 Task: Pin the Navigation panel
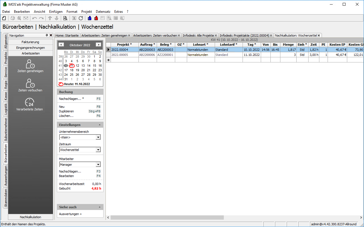[x=47, y=35]
